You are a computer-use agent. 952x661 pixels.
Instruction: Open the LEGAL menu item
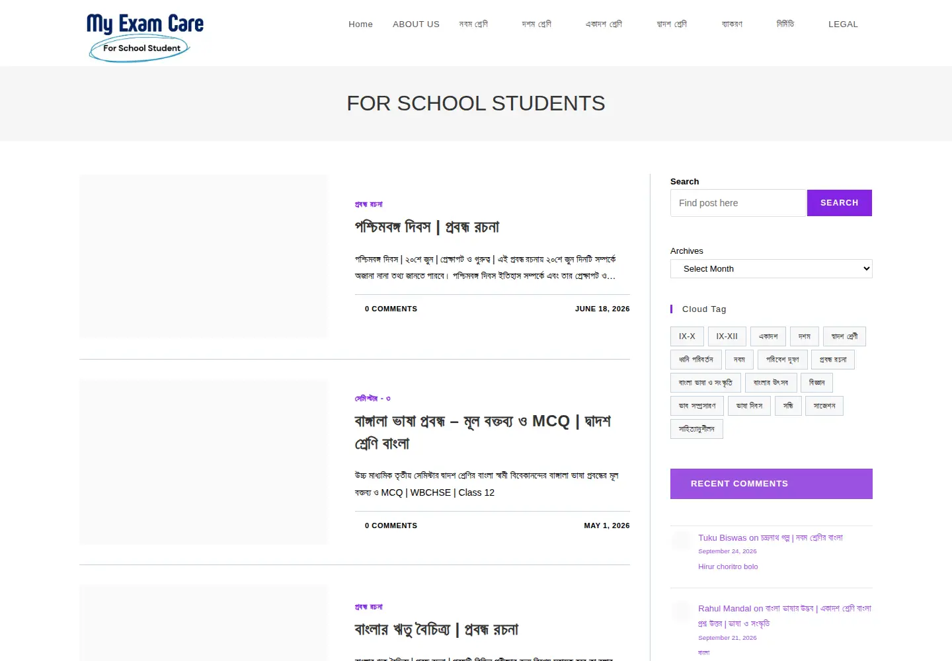coord(843,24)
